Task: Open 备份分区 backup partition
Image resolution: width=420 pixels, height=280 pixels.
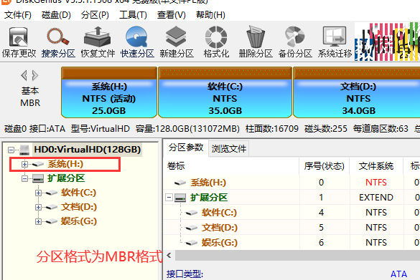Action: pos(295,42)
